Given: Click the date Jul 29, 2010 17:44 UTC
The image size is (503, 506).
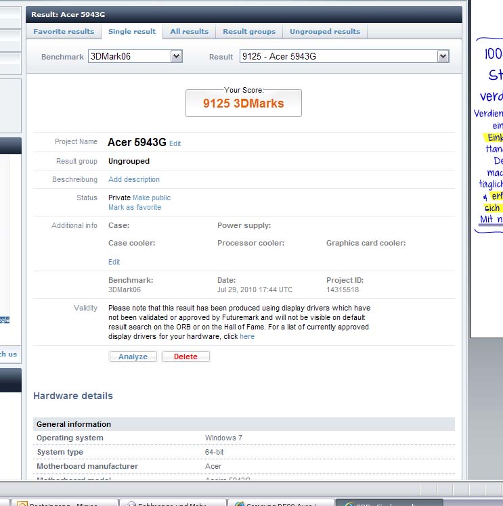Looking at the screenshot, I should (255, 290).
